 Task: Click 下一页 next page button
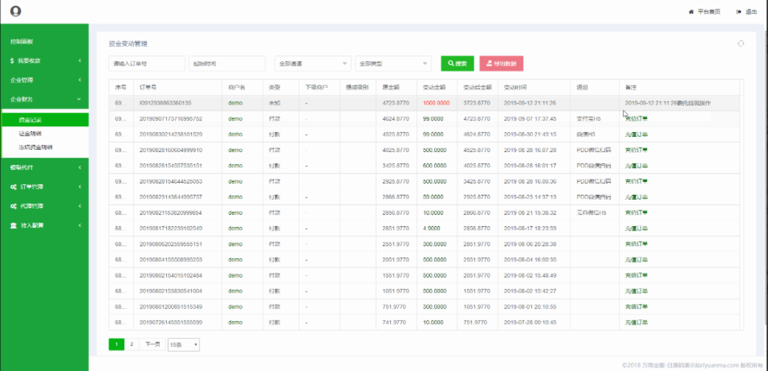pos(152,345)
